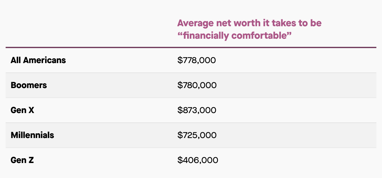Viewport: 382px width, 178px height.
Task: Click the separator line between Gen X and Millennials
Action: point(191,123)
